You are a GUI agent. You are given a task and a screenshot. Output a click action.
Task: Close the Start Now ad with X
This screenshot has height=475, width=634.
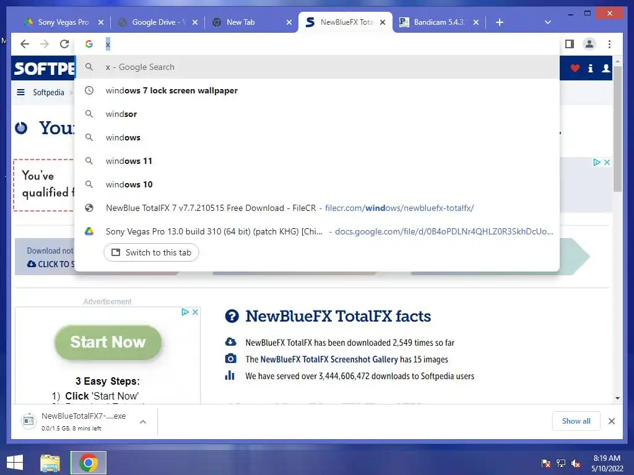tap(195, 312)
